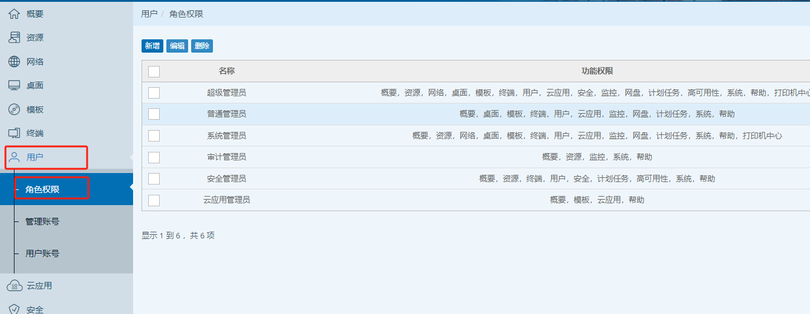This screenshot has height=314, width=810.
Task: Collapse the 用户 sidebar menu
Action: tap(35, 157)
